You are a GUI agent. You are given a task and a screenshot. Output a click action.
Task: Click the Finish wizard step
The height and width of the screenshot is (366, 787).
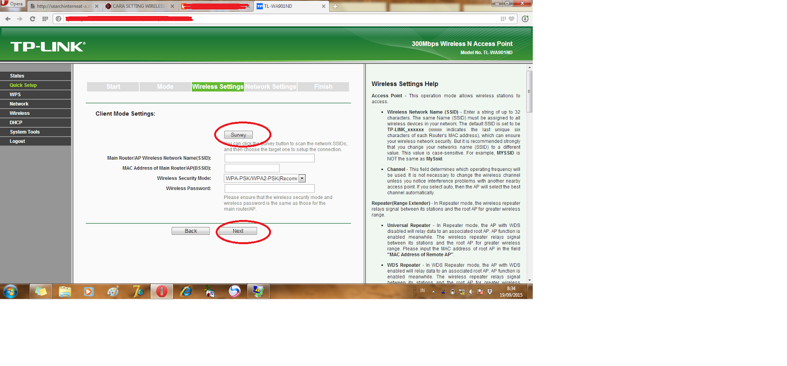[x=323, y=86]
